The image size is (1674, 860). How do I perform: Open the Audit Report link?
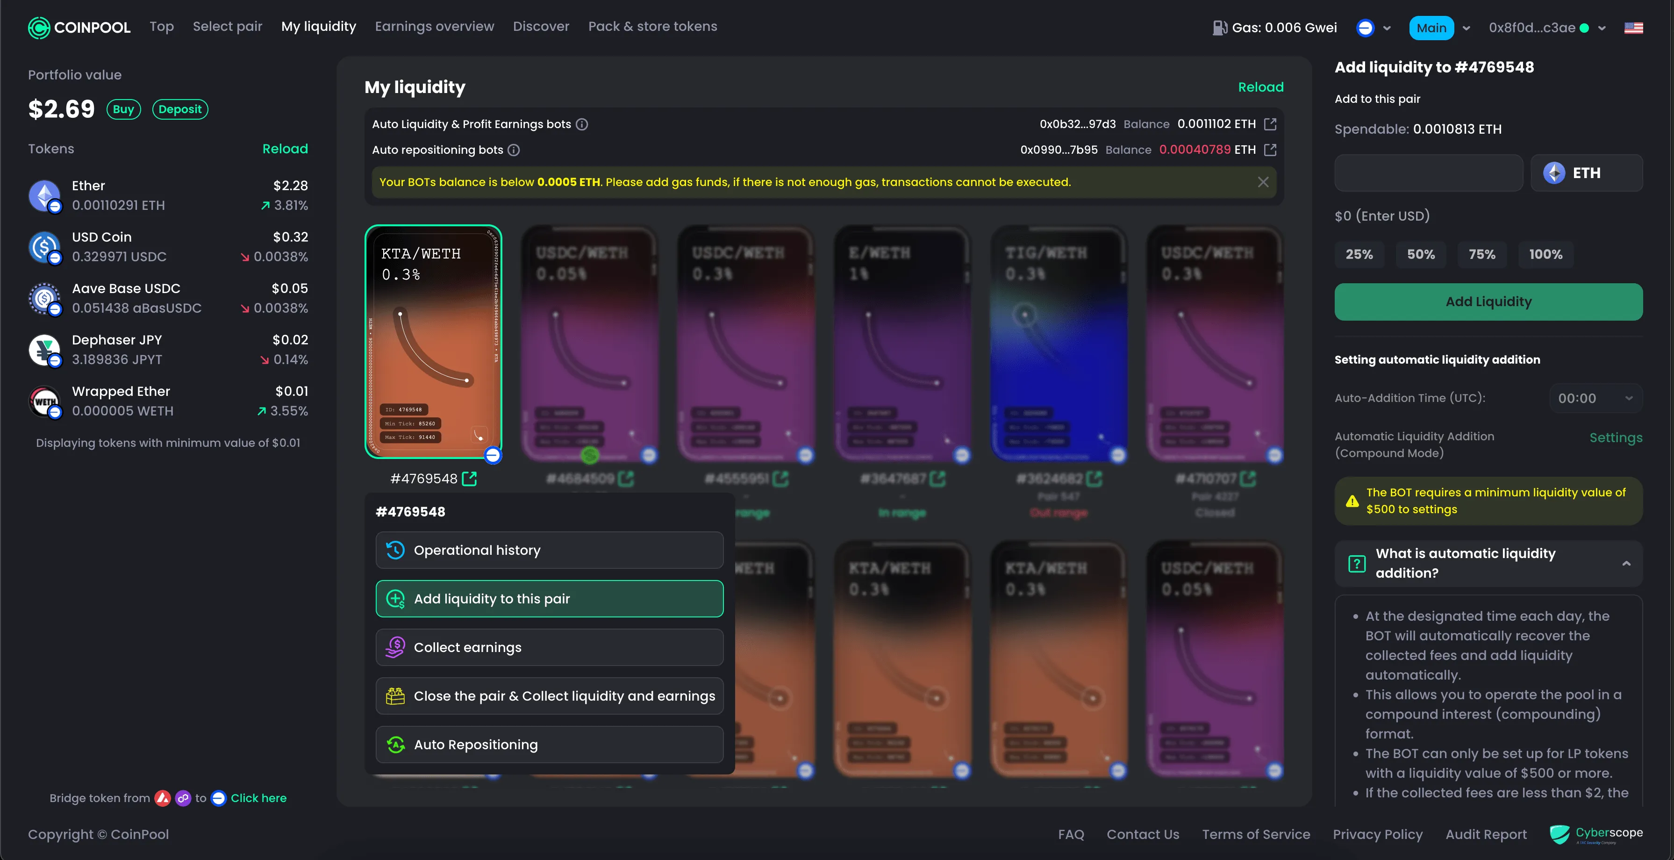tap(1486, 834)
